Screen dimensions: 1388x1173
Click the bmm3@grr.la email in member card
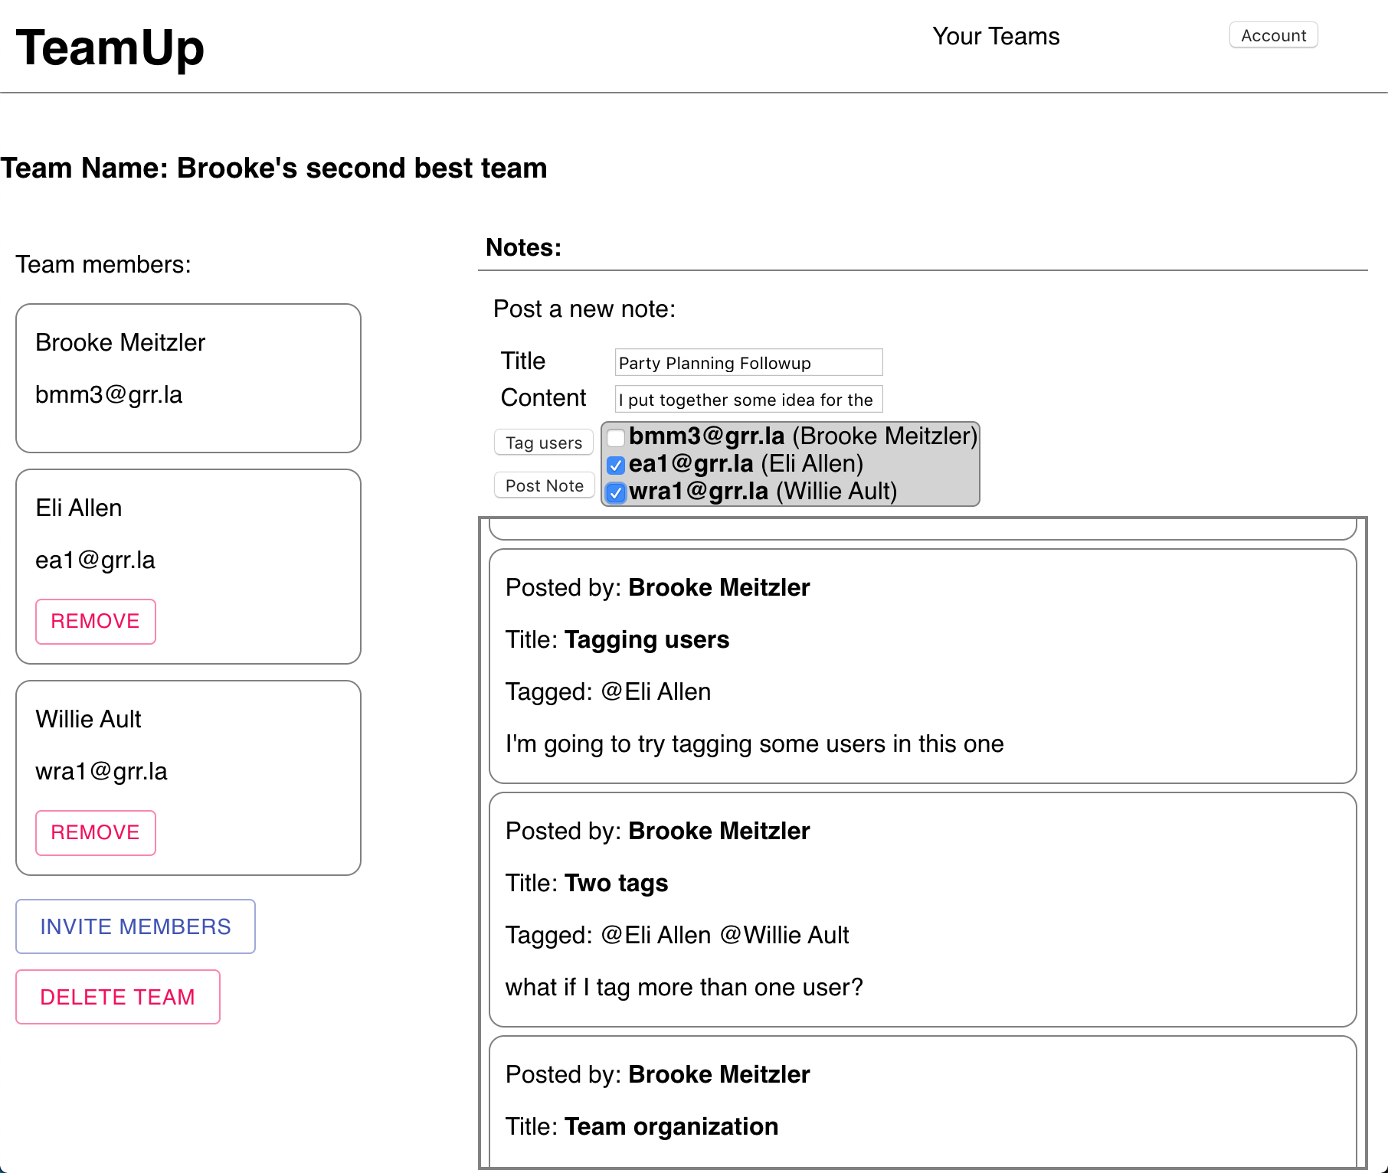[x=109, y=394]
